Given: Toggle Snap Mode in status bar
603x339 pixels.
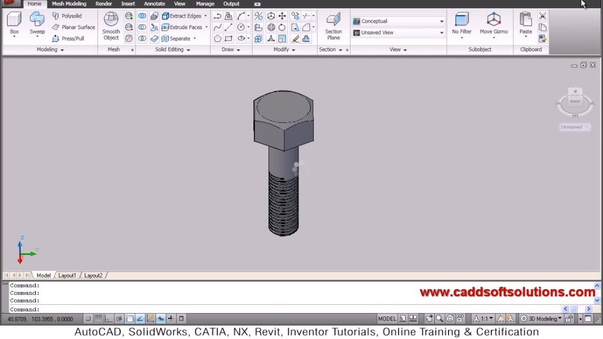Looking at the screenshot, I should [x=88, y=319].
